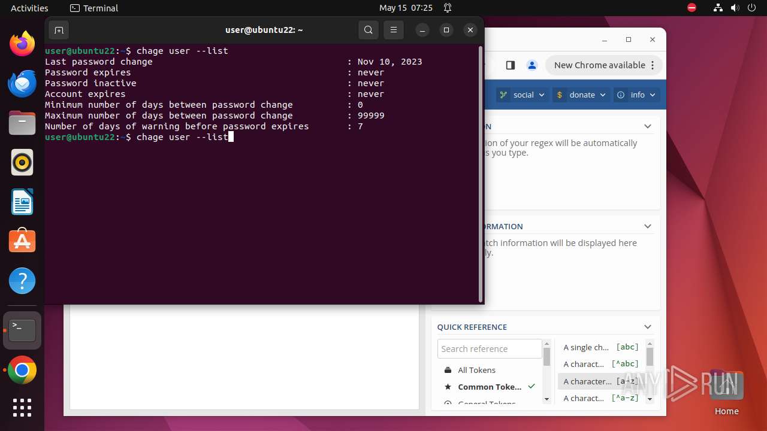Open the social dropdown in regex site

pyautogui.click(x=523, y=95)
